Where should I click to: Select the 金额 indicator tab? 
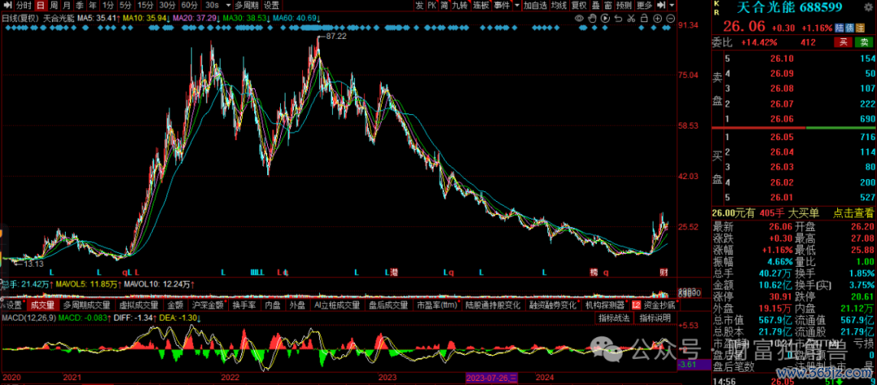tap(175, 306)
